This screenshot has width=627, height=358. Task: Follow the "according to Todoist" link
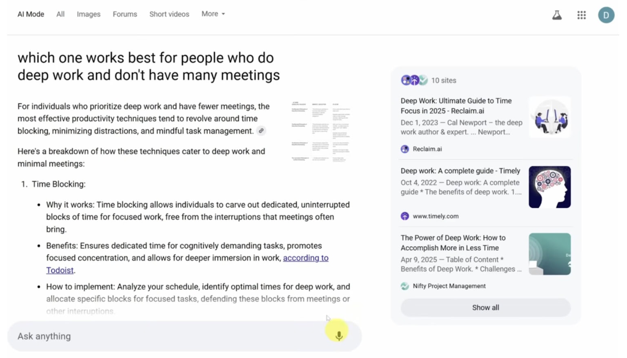(x=305, y=258)
